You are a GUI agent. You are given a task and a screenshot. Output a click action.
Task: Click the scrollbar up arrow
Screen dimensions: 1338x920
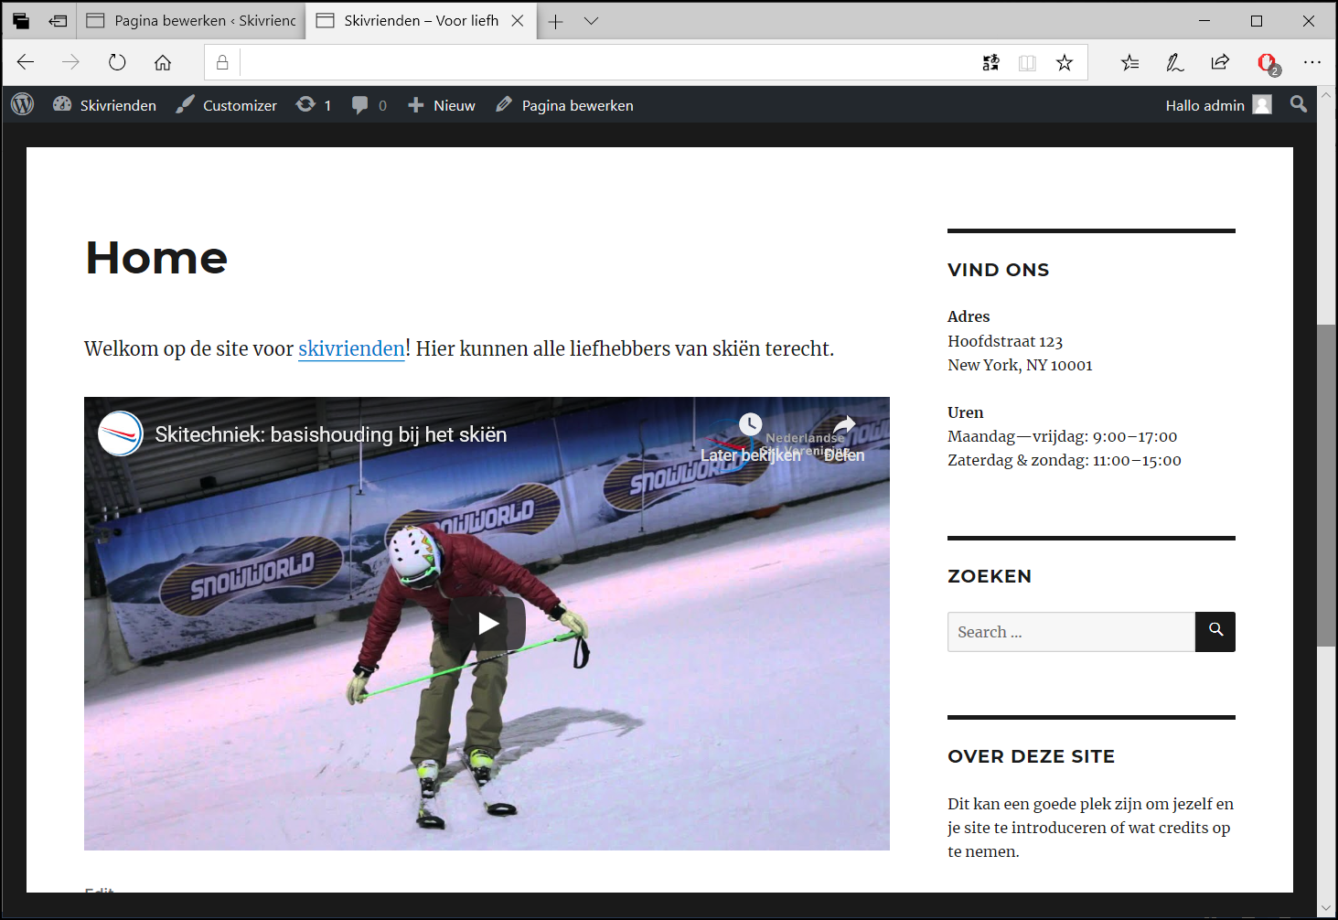pyautogui.click(x=1326, y=95)
